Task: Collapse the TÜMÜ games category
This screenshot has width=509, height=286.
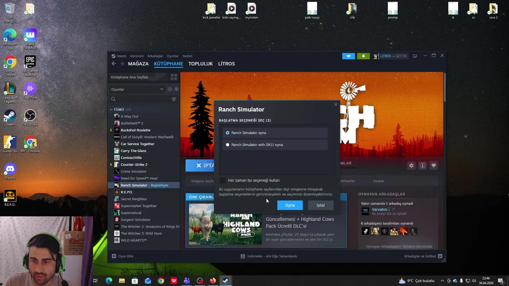Action: pos(111,109)
